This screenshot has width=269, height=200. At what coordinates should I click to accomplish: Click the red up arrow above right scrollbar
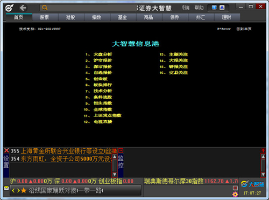click(263, 150)
